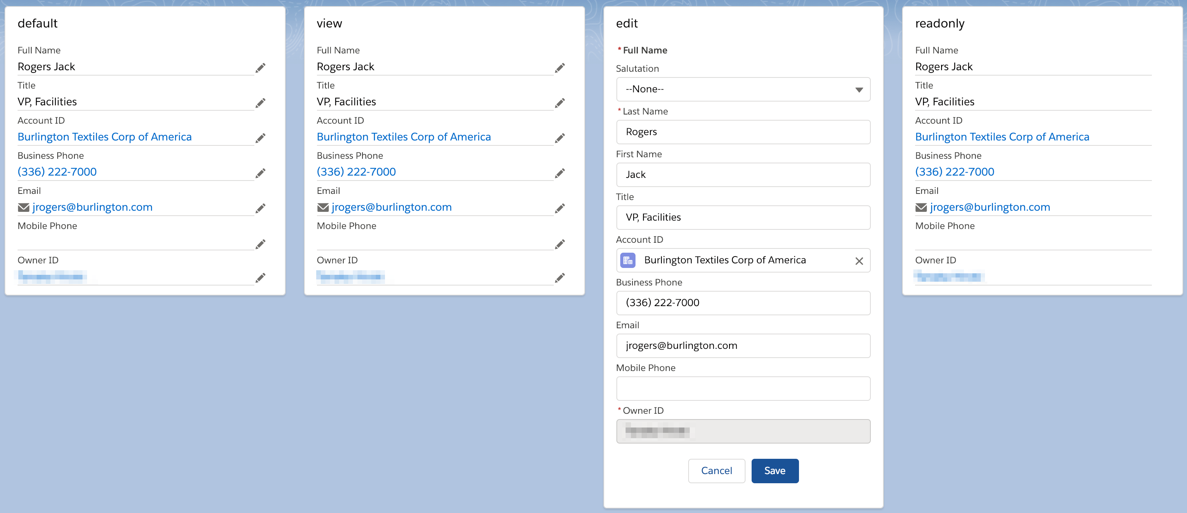Click the First Name field showing Jack
Viewport: 1187px width, 513px height.
click(742, 174)
